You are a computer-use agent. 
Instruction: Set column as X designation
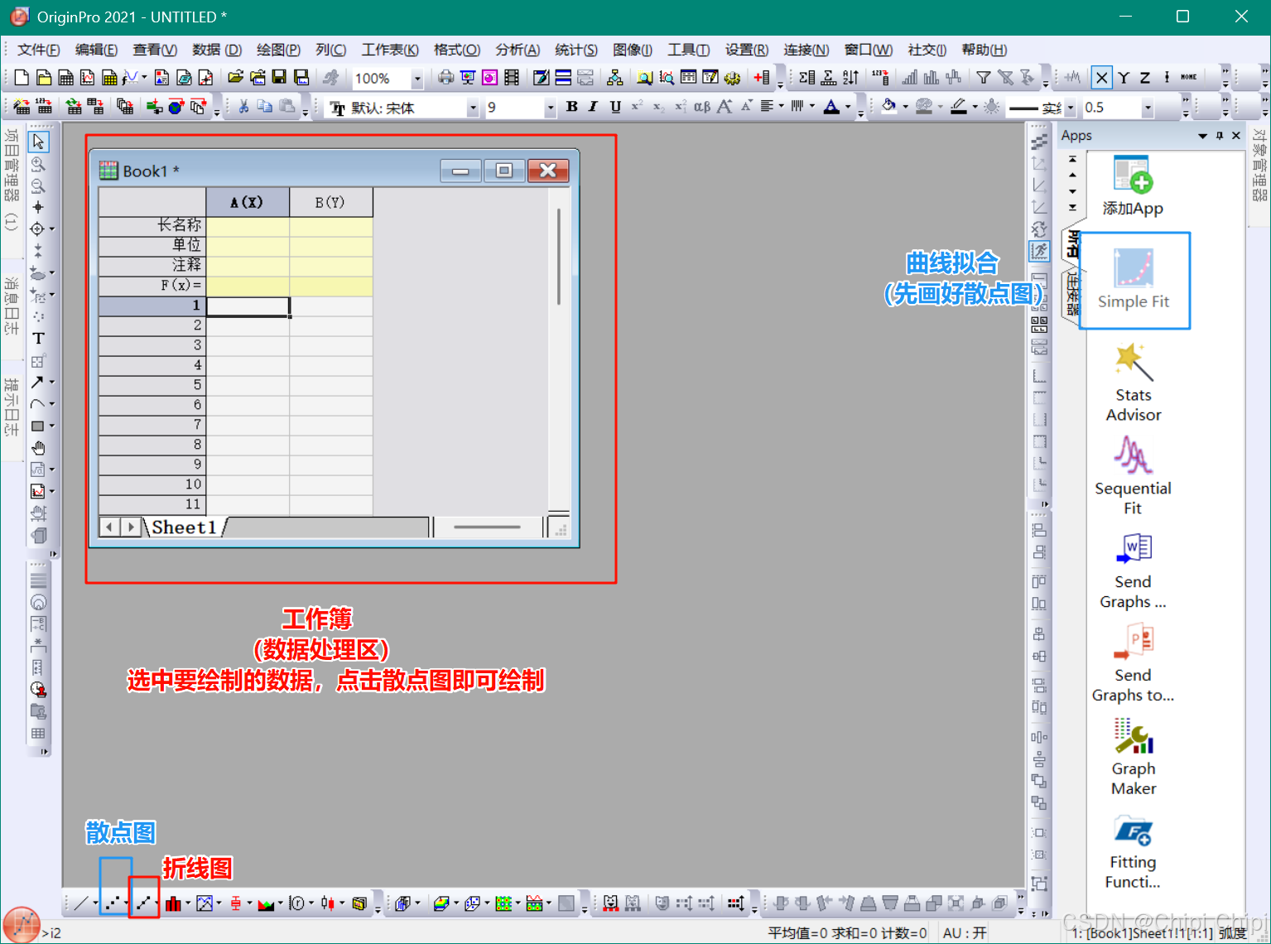[x=1101, y=78]
